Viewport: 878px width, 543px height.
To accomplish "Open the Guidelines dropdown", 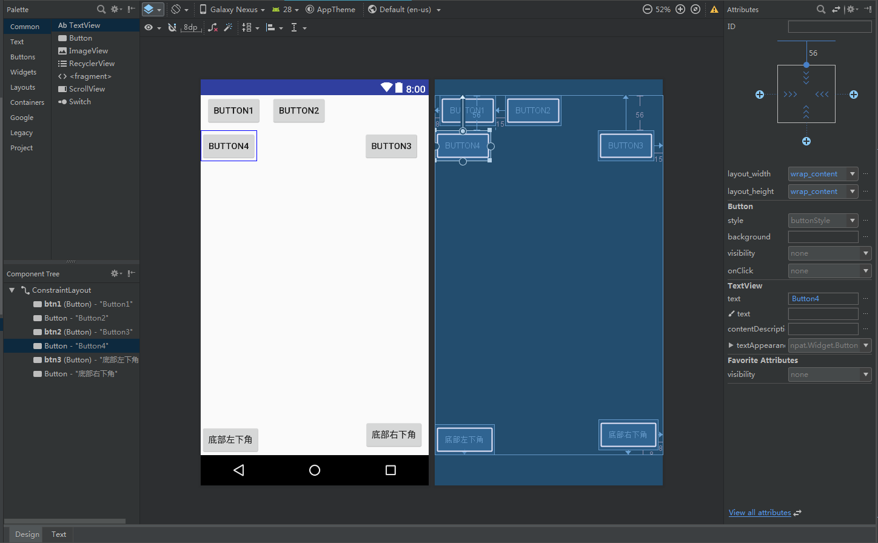I will (298, 27).
